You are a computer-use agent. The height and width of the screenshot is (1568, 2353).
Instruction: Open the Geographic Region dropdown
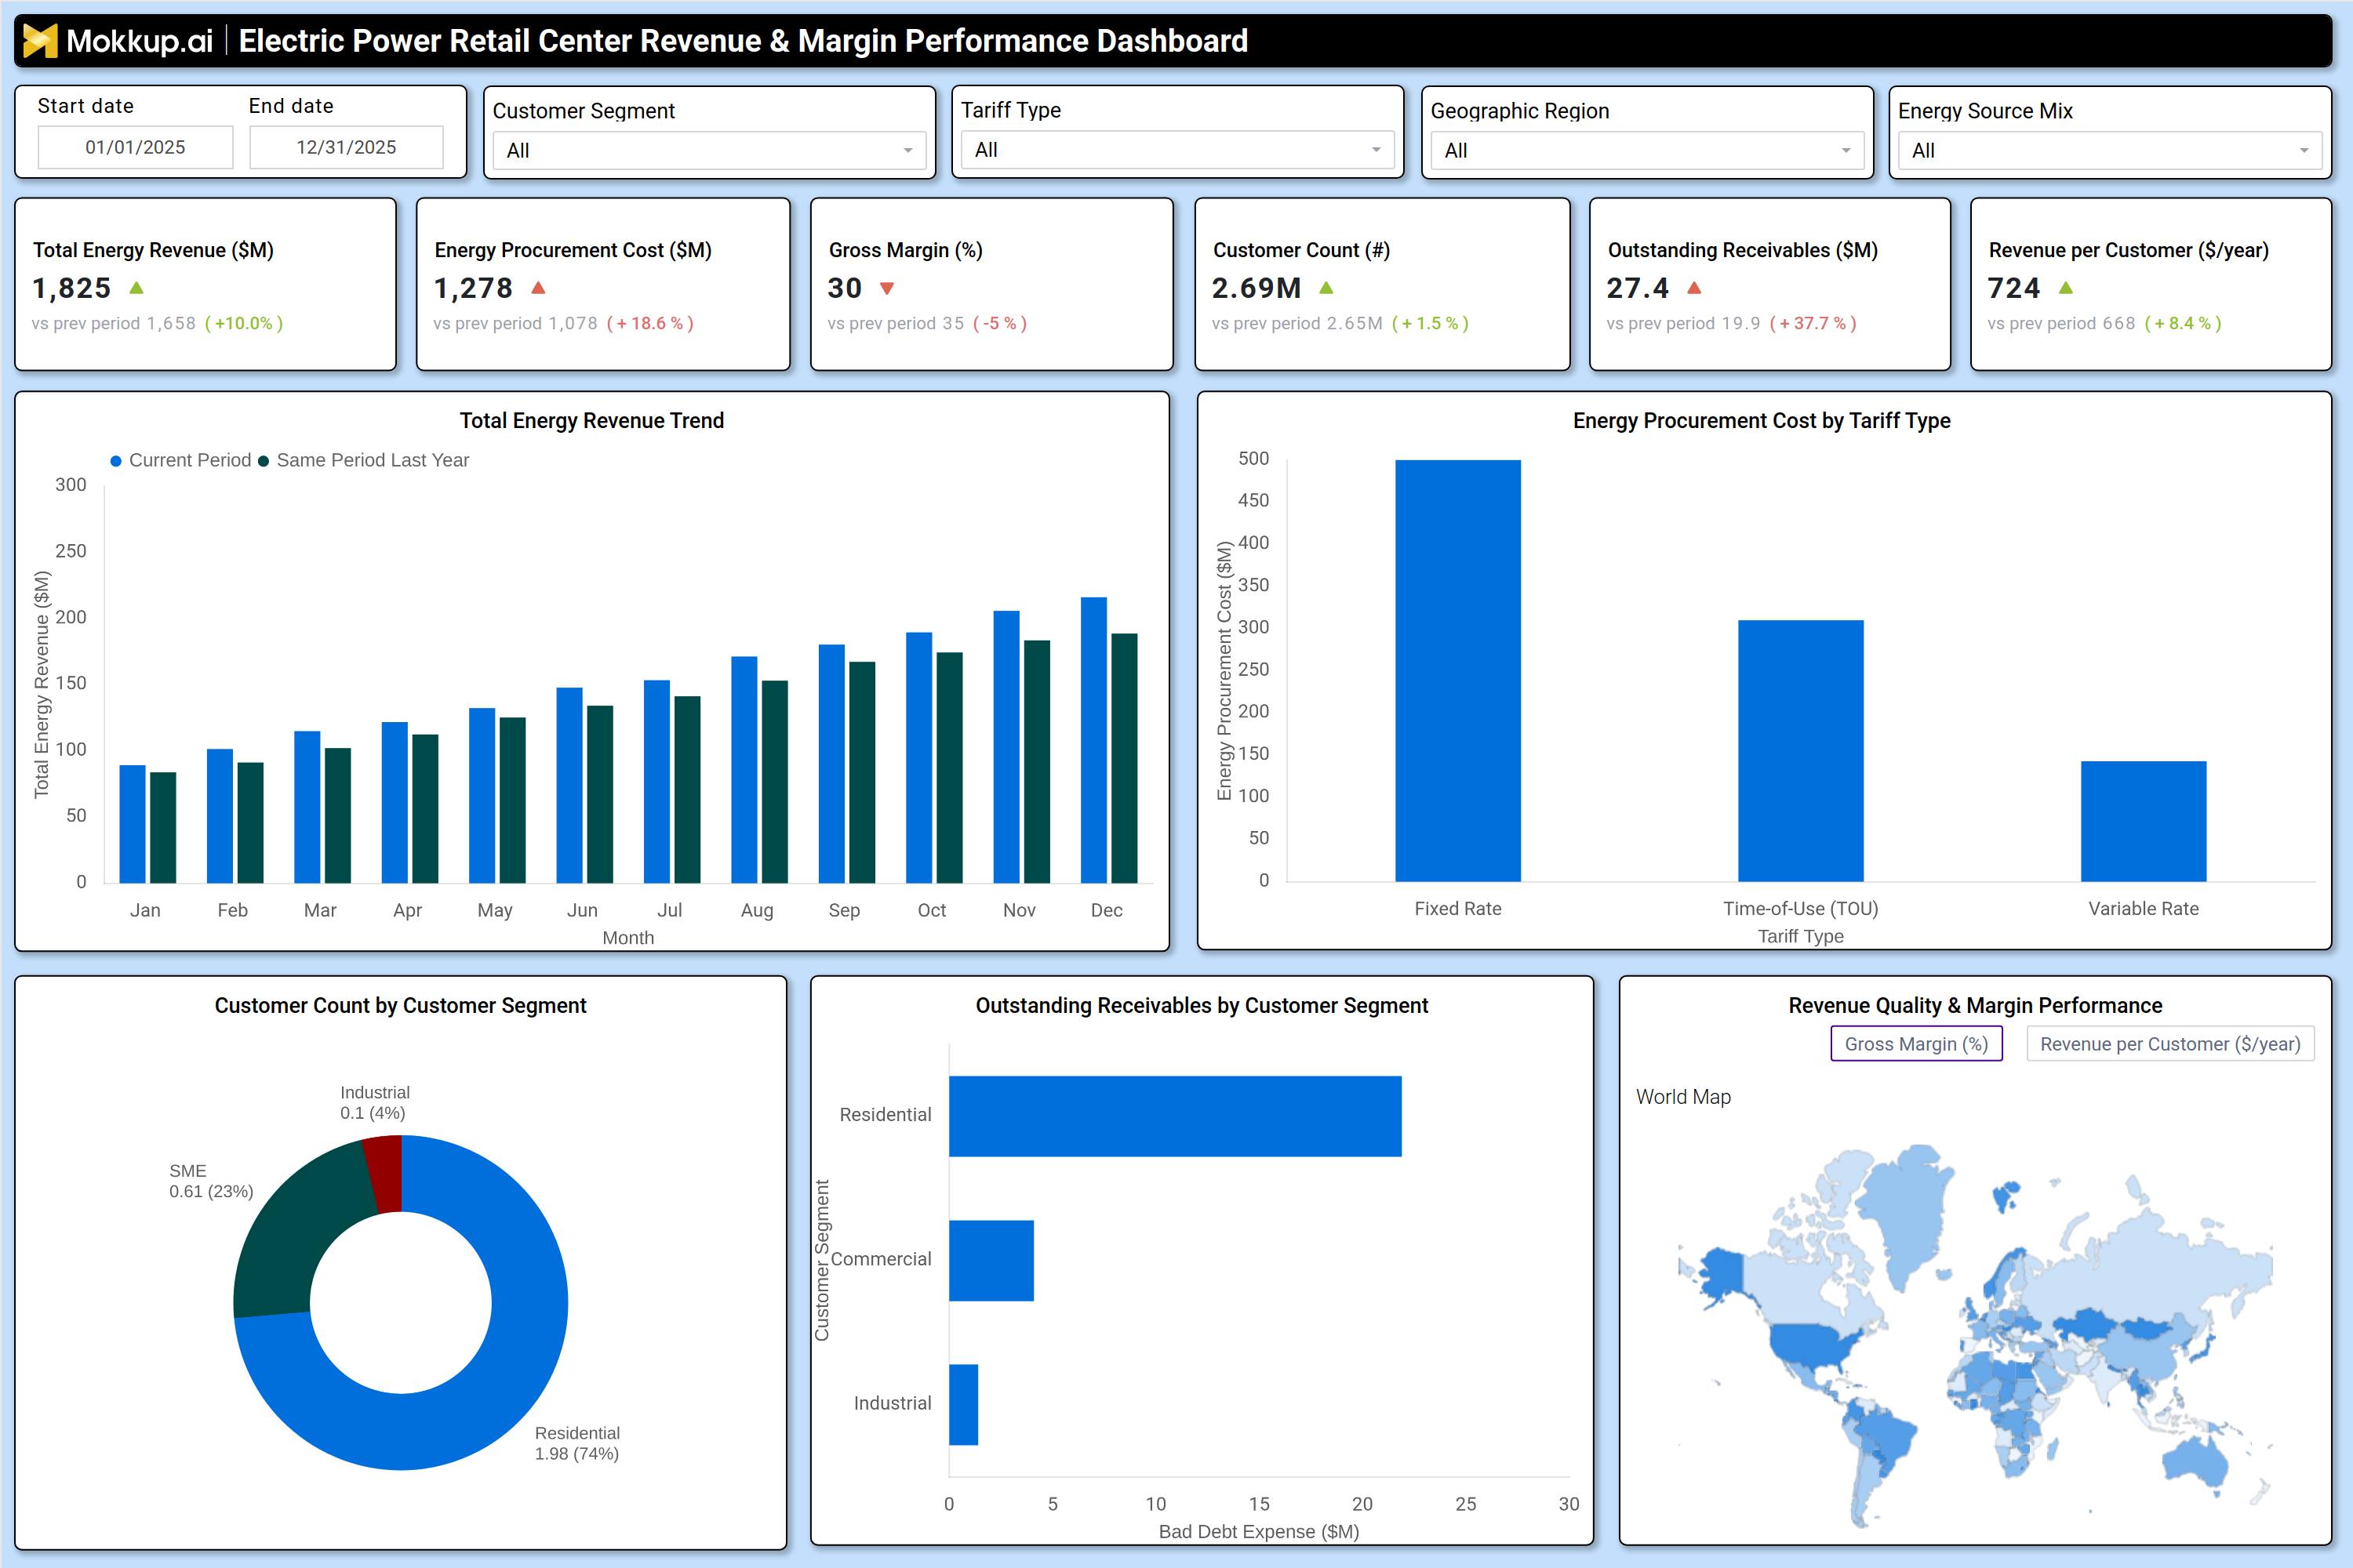(1646, 150)
